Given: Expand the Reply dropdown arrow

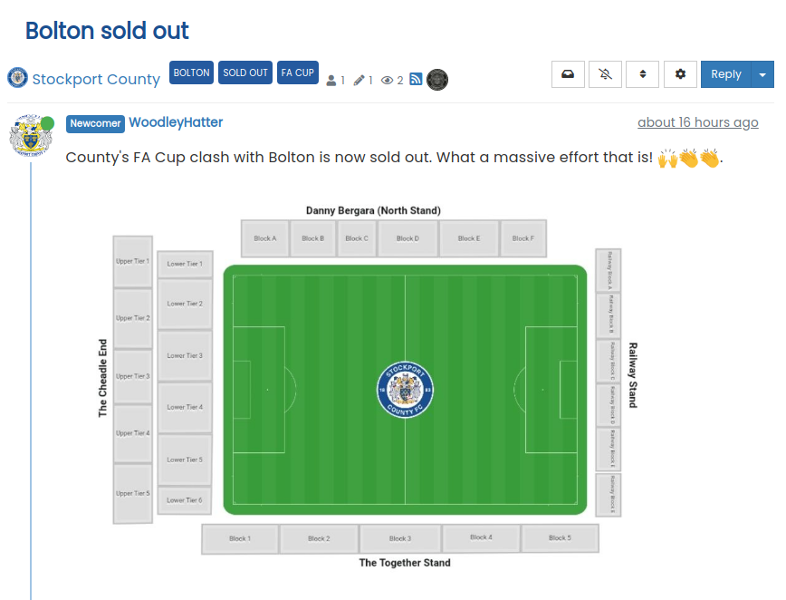Looking at the screenshot, I should pos(762,74).
